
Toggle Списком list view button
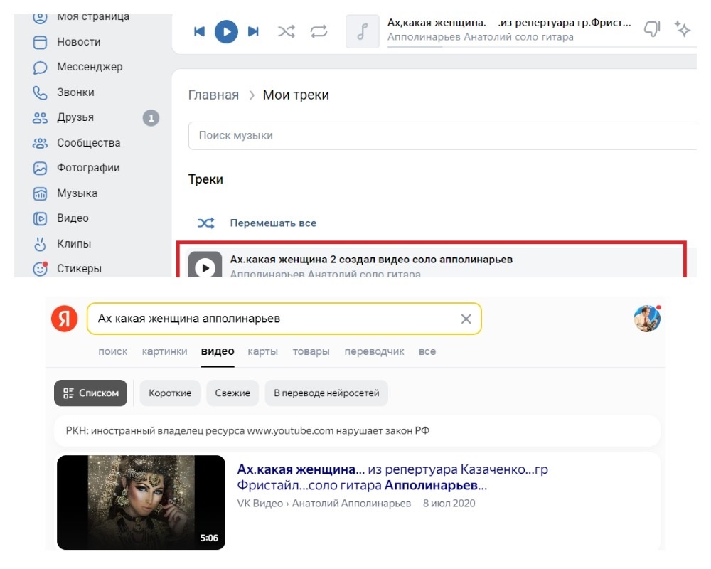[91, 393]
